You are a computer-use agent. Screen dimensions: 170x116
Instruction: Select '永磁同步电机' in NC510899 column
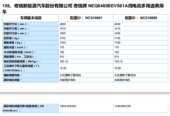(122, 80)
